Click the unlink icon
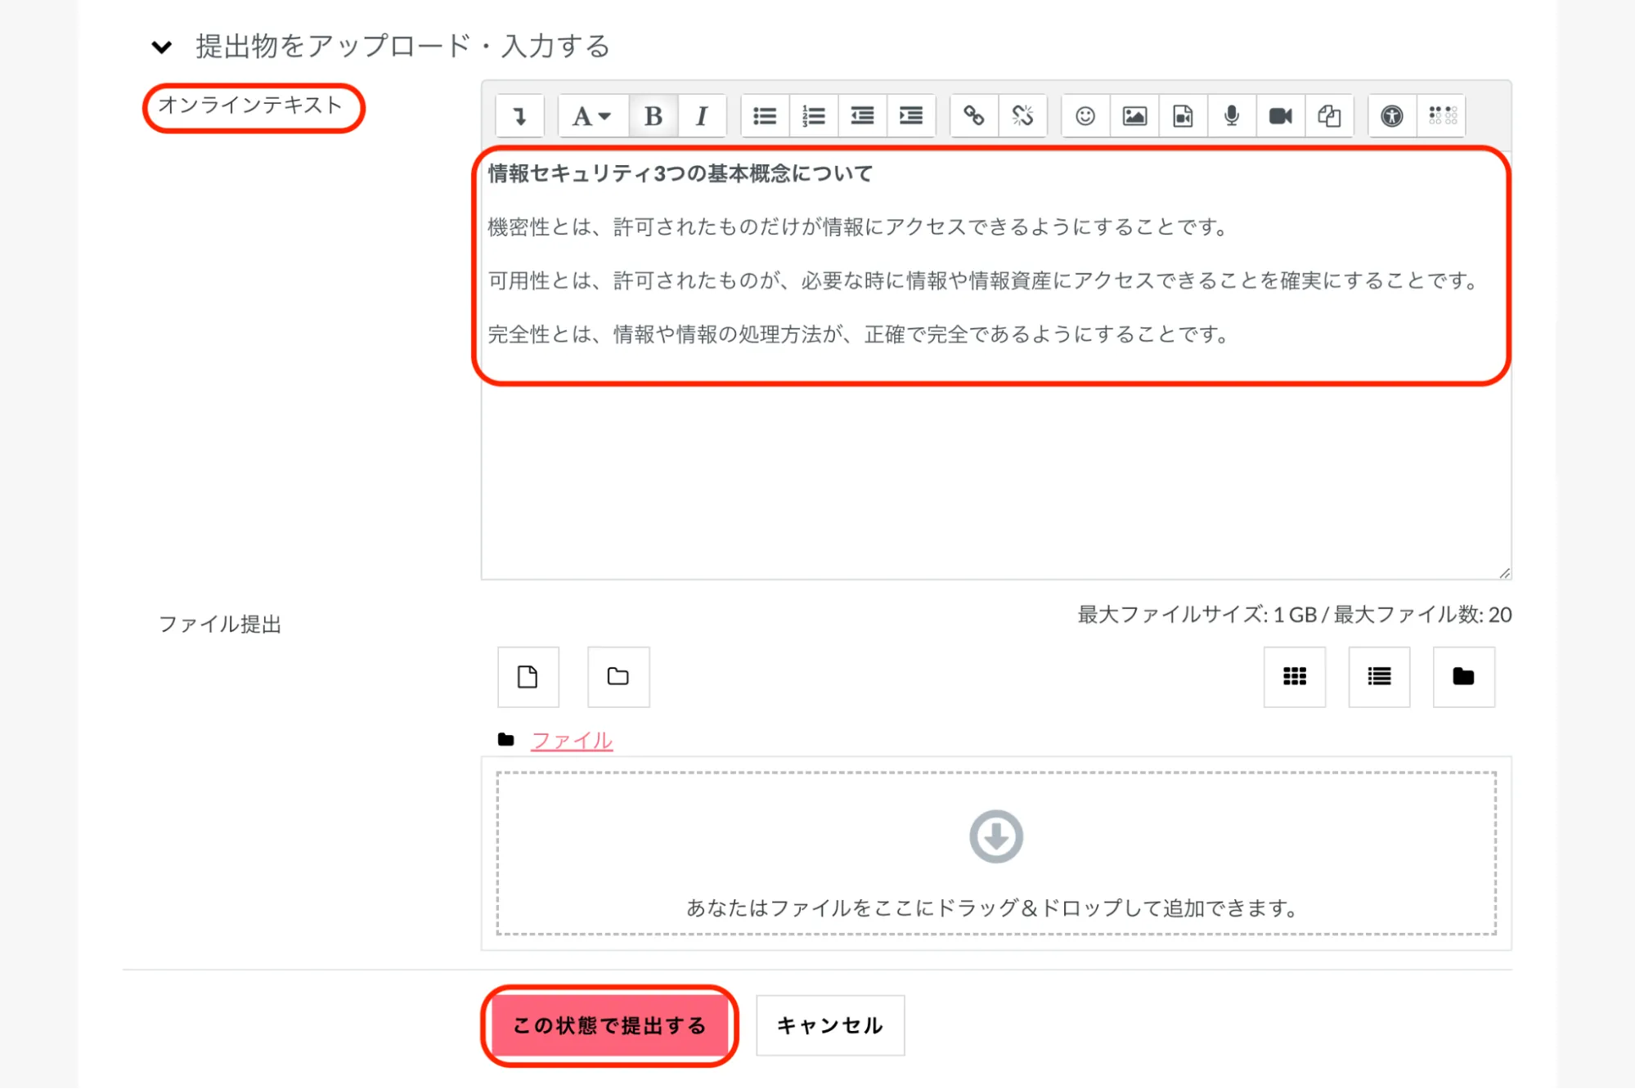This screenshot has width=1635, height=1089. pos(1022,116)
